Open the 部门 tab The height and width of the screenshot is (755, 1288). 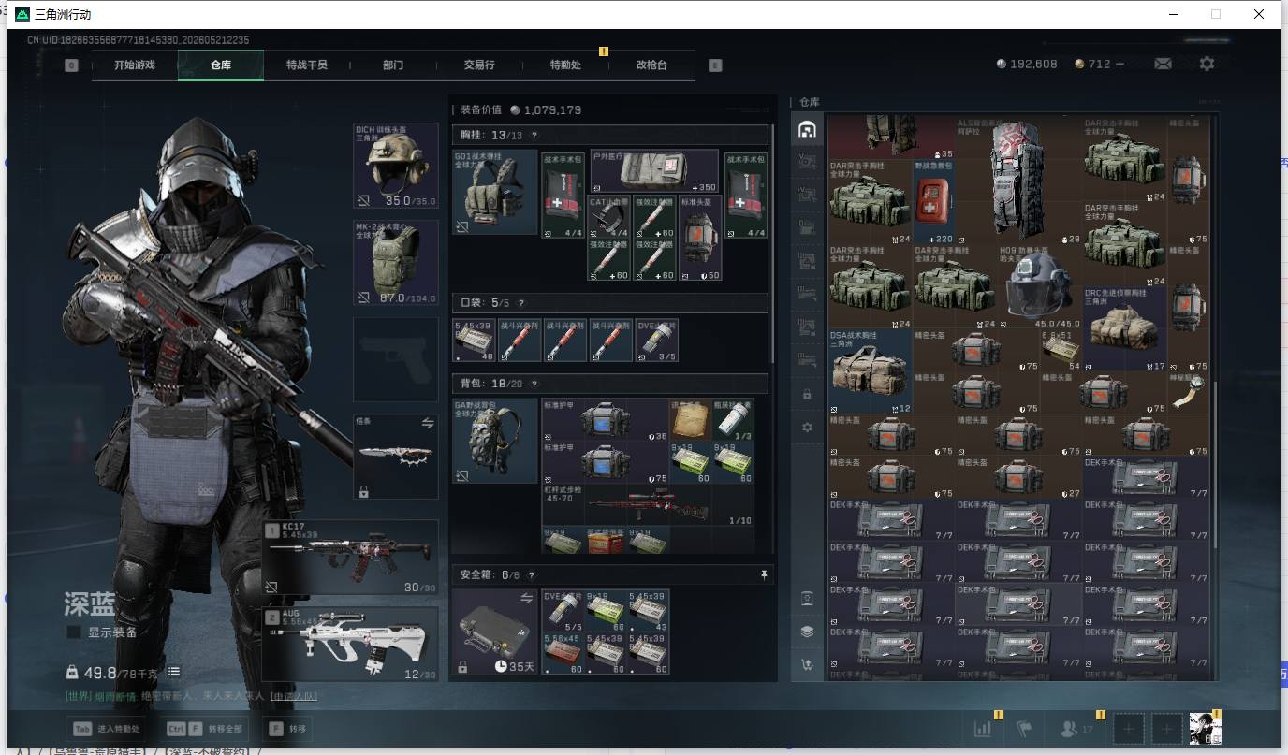click(x=393, y=65)
